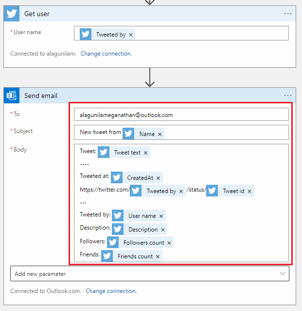302x311 pixels.
Task: Open the Get user ellipsis menu
Action: pyautogui.click(x=288, y=14)
